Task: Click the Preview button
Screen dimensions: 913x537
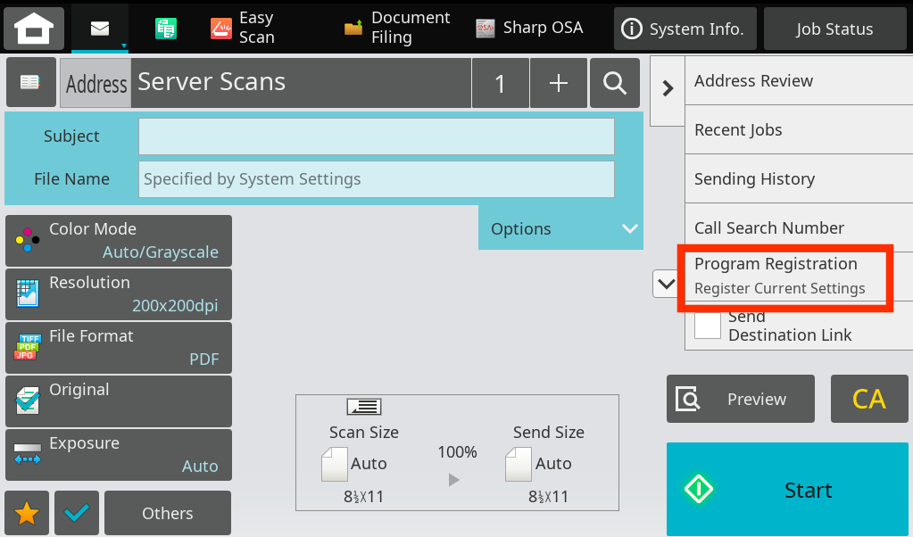Action: coord(740,399)
